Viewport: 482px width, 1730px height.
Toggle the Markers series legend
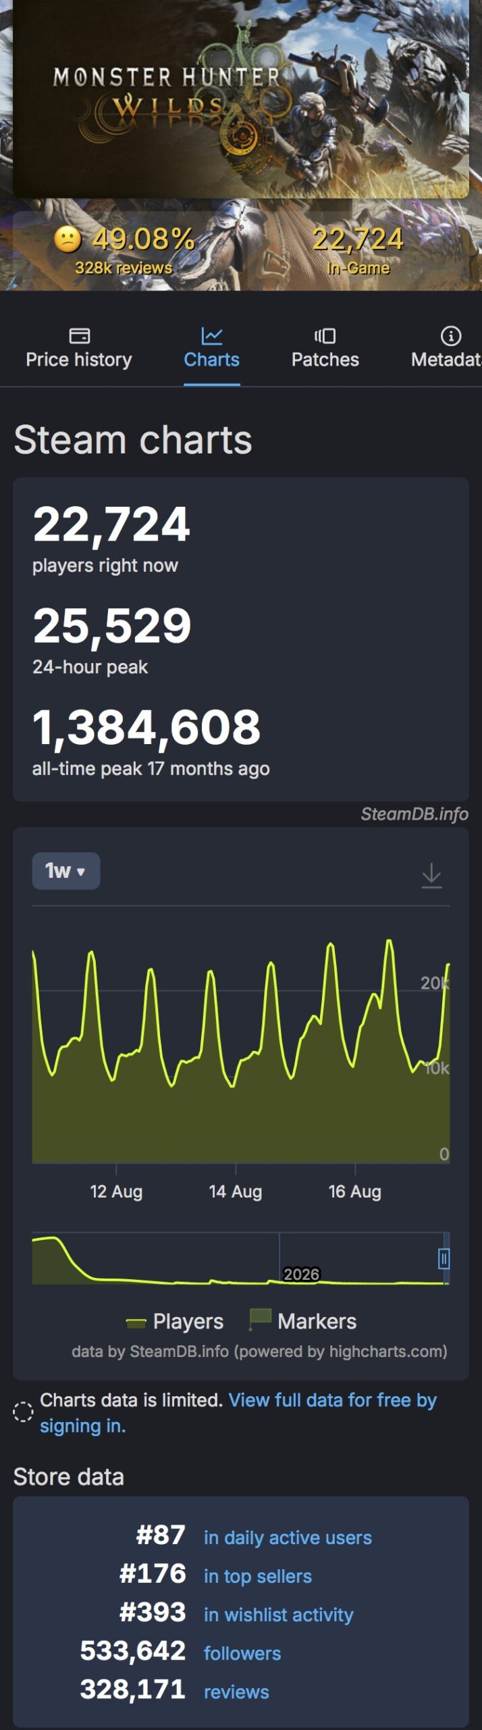(x=302, y=1321)
